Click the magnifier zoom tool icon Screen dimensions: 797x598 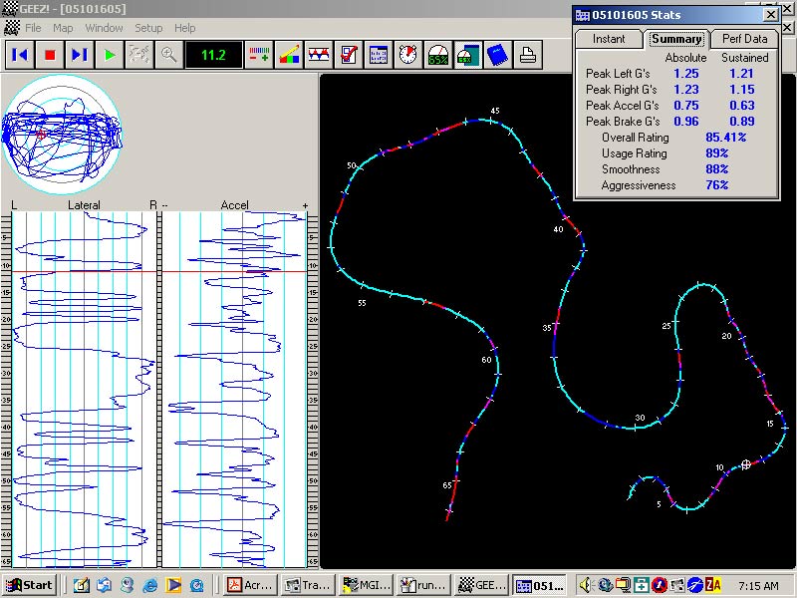(x=168, y=55)
